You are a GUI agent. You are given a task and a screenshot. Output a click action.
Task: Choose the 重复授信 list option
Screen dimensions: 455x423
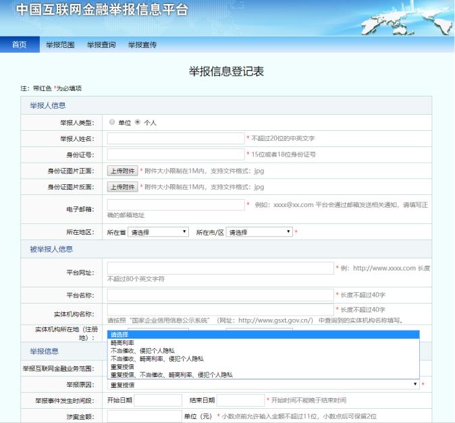tap(263, 367)
